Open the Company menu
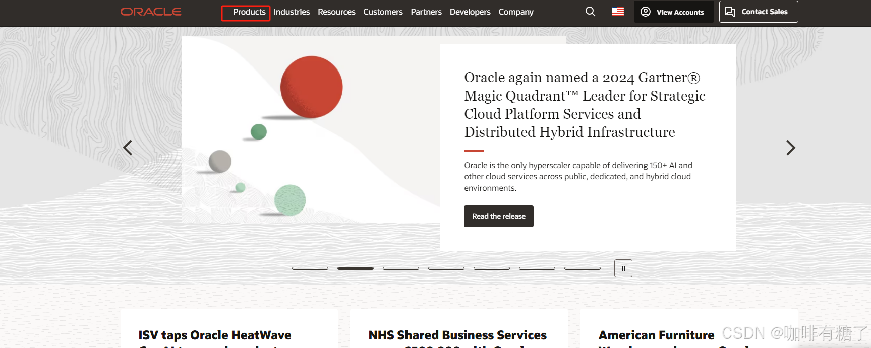This screenshot has height=348, width=871. click(516, 12)
